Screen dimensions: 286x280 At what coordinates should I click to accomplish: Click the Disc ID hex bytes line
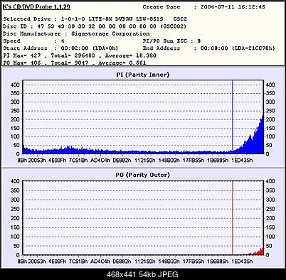pyautogui.click(x=95, y=26)
